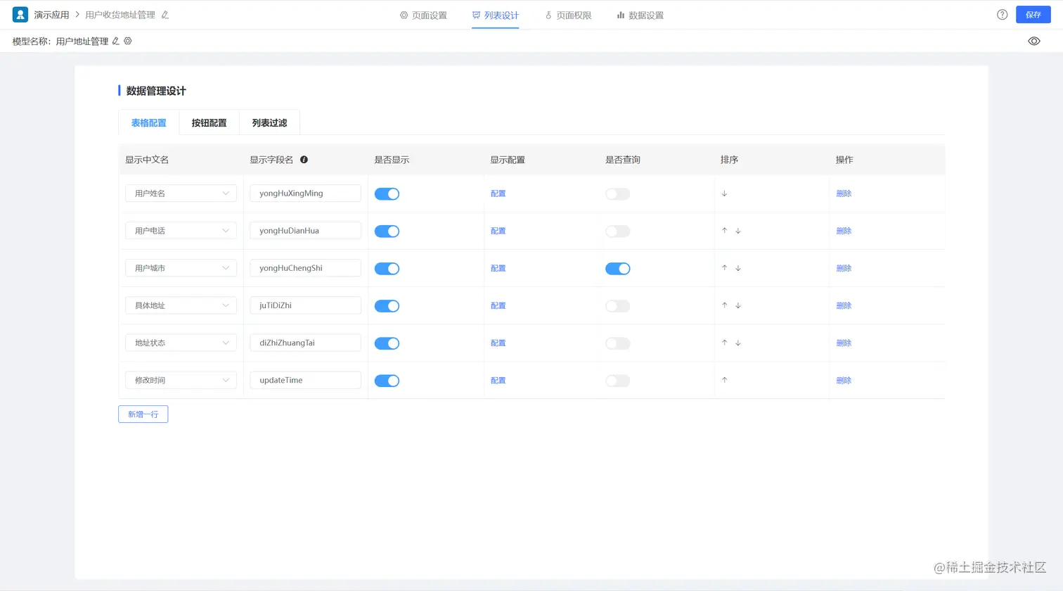
Task: Click the demo app avatar logo icon
Action: click(x=20, y=14)
